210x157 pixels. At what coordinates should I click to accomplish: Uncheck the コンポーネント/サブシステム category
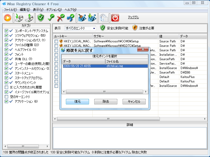[x=6, y=31]
